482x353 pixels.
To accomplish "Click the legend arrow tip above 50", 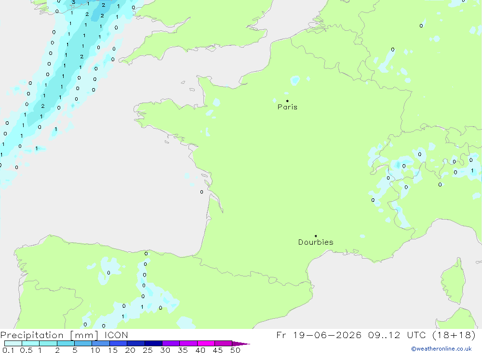I will coord(241,343).
